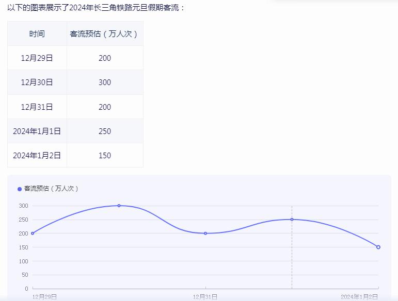Click the 300 peak data point on chart

[x=119, y=206]
